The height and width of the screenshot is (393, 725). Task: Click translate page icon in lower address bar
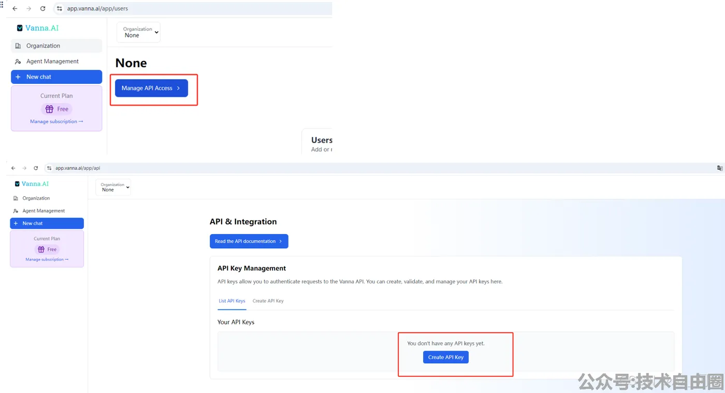[720, 168]
